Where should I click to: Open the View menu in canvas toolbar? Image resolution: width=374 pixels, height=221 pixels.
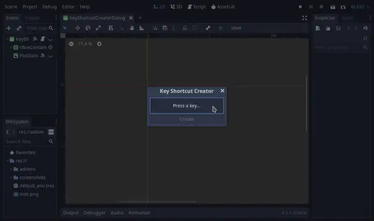tap(236, 28)
